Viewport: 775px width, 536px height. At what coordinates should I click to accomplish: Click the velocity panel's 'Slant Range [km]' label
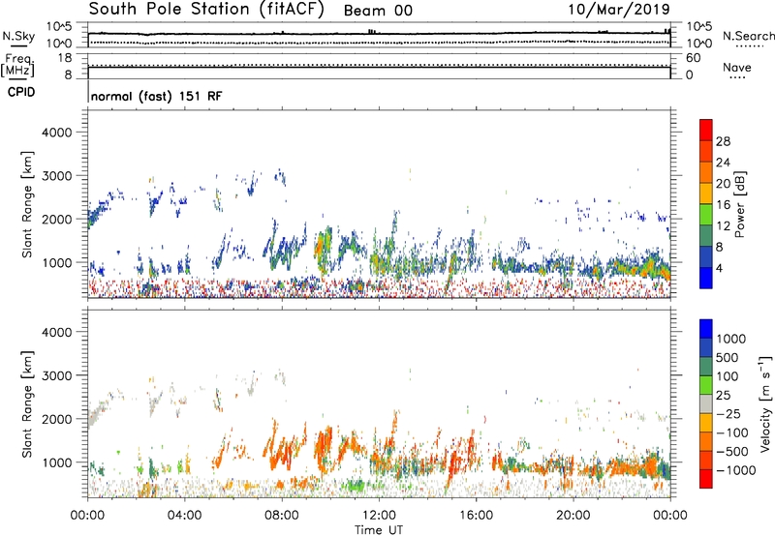coord(27,404)
